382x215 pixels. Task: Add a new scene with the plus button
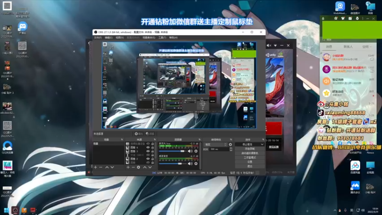95,167
